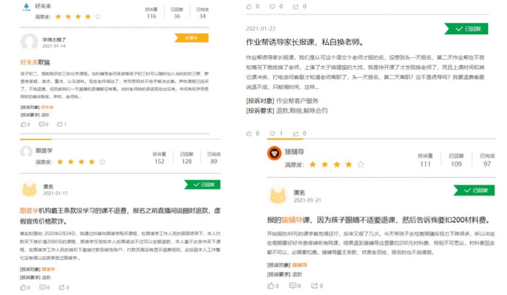Open the 猿辅导 name beside the monkey logo

point(294,152)
